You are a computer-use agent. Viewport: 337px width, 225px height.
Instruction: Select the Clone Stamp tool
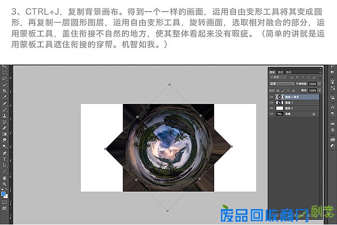[4, 116]
